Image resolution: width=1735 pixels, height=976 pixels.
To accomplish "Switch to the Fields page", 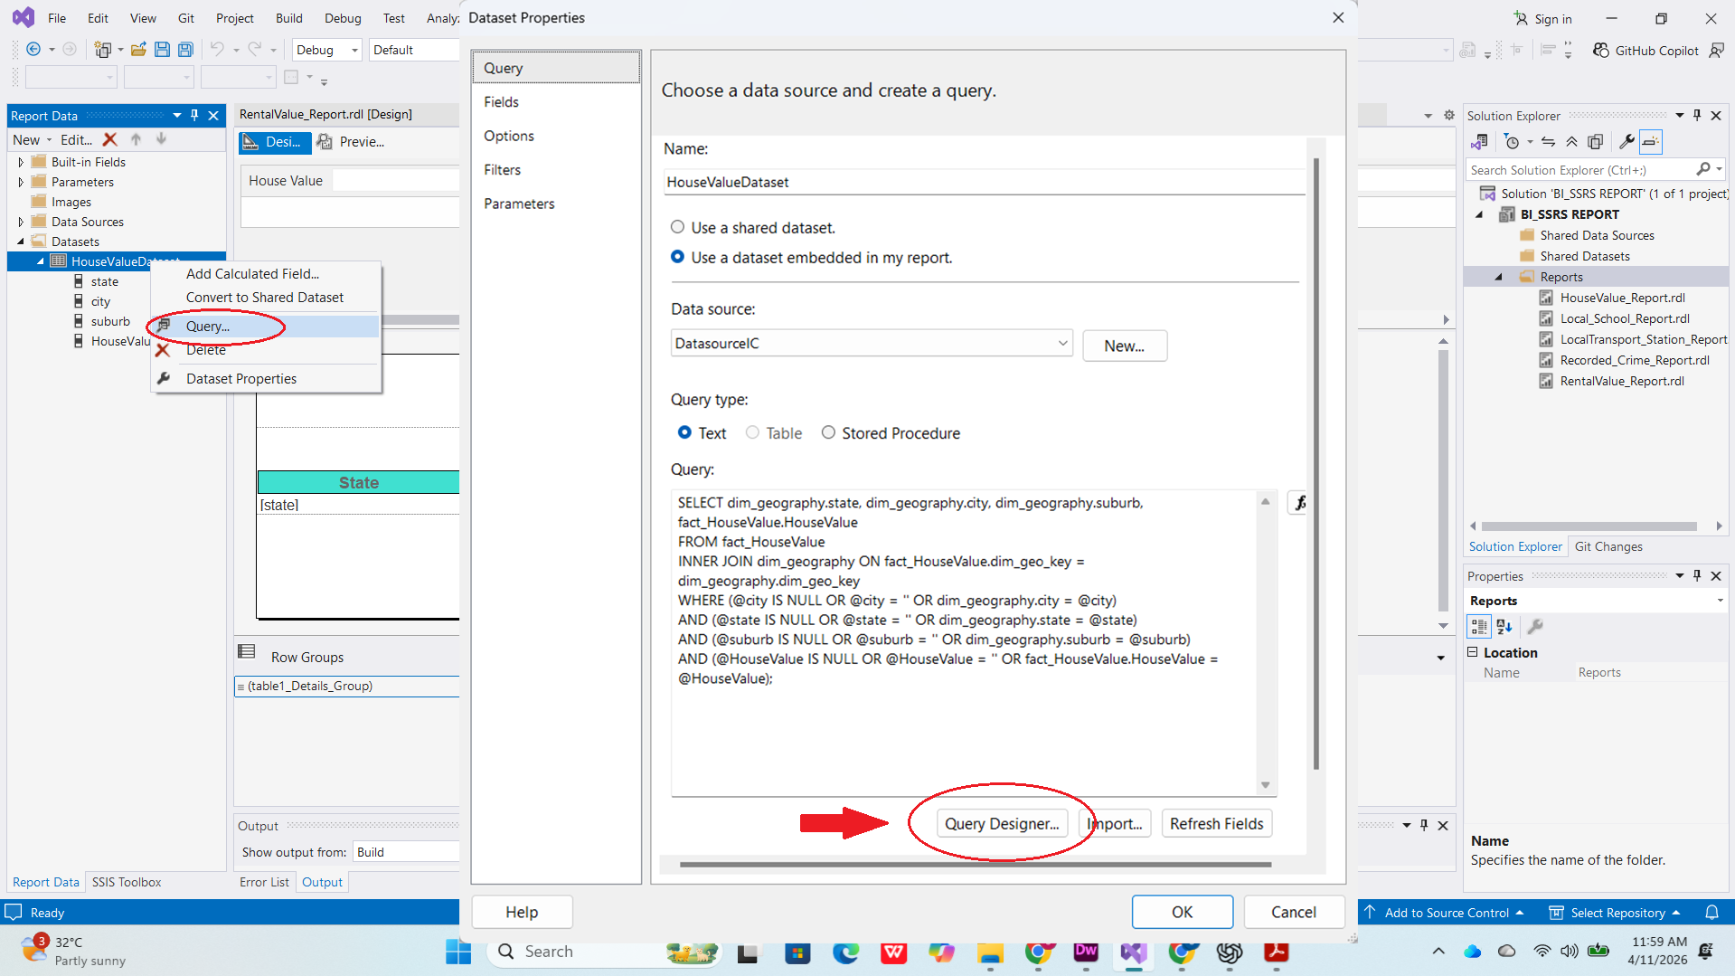I will 501,102.
